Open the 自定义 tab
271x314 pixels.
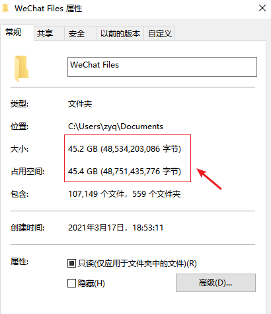(159, 33)
